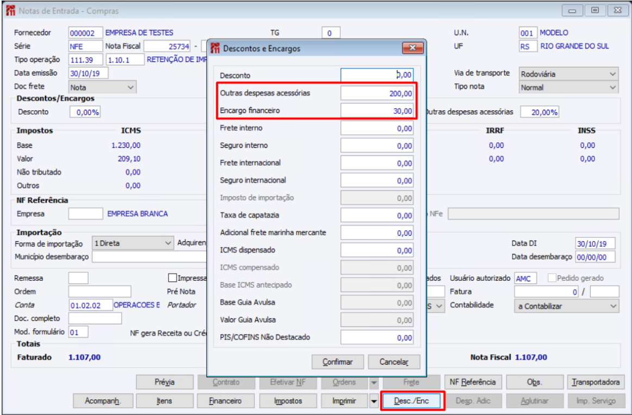Click the Itens button
Image resolution: width=632 pixels, height=415 pixels.
tap(165, 401)
